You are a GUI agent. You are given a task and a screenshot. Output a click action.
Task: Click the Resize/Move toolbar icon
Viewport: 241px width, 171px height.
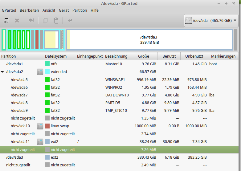point(31,20)
